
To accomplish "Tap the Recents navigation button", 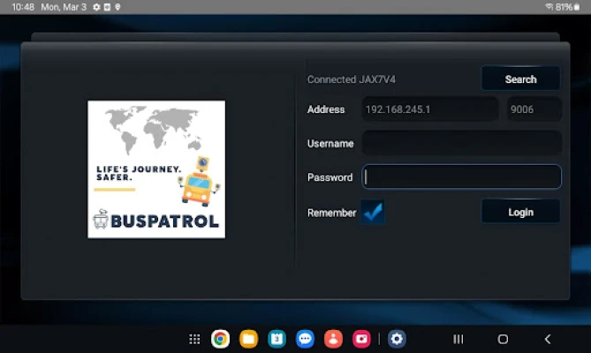I will tap(458, 339).
